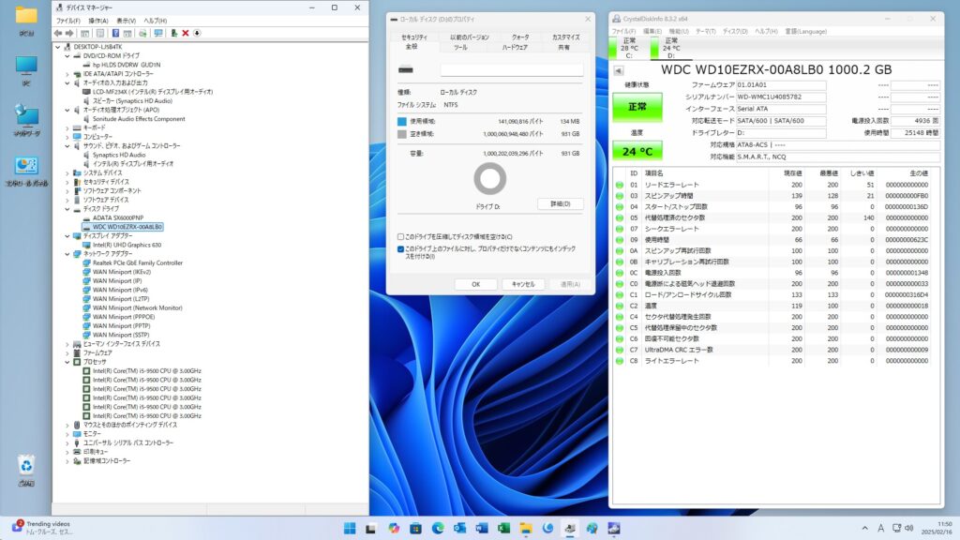Open the 操作(A) menu in Device Manager
This screenshot has width=960, height=540.
pyautogui.click(x=97, y=21)
